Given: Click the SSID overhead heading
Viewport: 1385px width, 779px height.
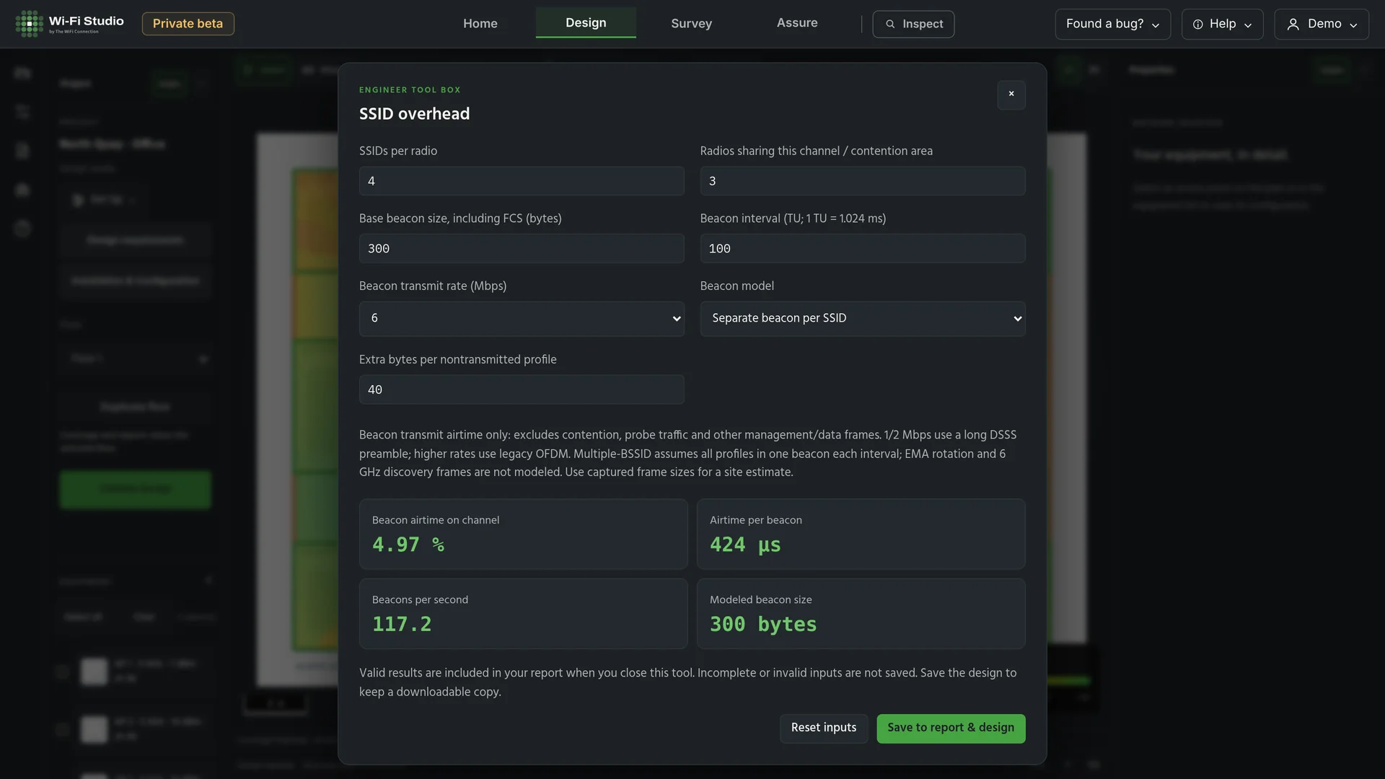Looking at the screenshot, I should coord(414,114).
